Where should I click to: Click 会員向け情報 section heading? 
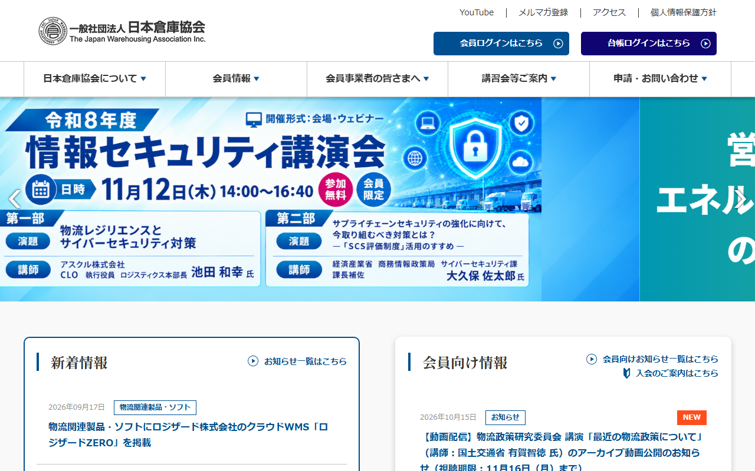(x=465, y=363)
